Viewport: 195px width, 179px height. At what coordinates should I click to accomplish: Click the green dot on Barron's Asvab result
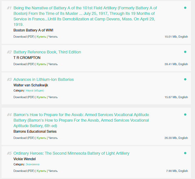point(185,114)
